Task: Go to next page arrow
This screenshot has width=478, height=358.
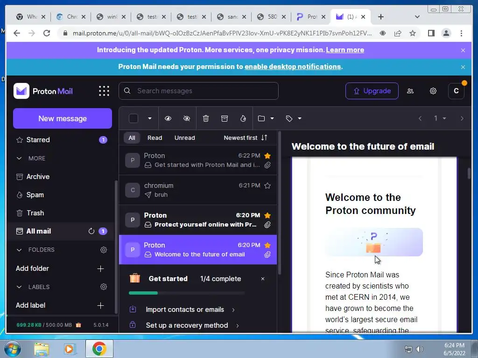Action: (x=462, y=118)
